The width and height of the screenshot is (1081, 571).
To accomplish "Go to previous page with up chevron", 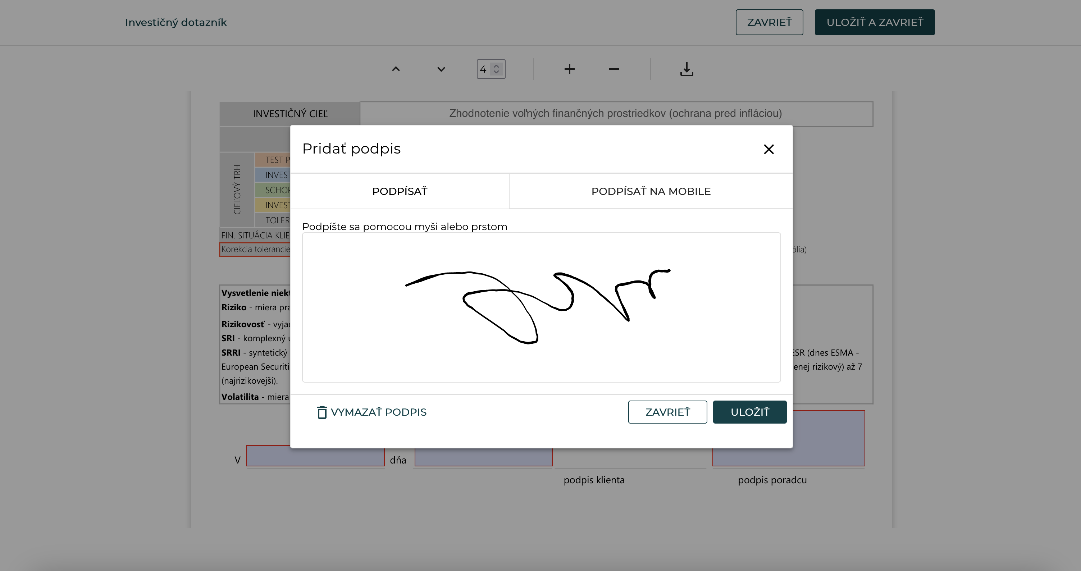I will pyautogui.click(x=396, y=69).
